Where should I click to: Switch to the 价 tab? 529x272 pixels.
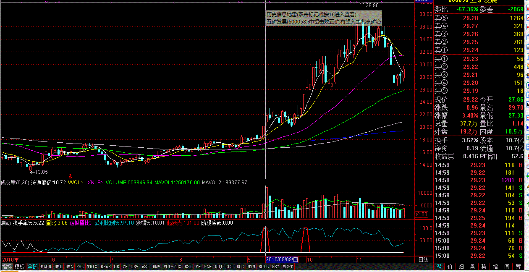click(x=450, y=267)
